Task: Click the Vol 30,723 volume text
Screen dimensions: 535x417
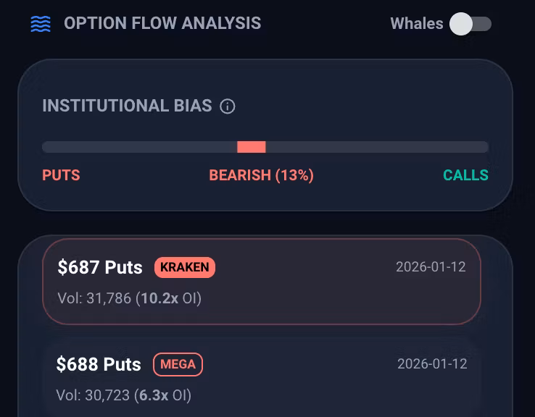Action: point(93,395)
